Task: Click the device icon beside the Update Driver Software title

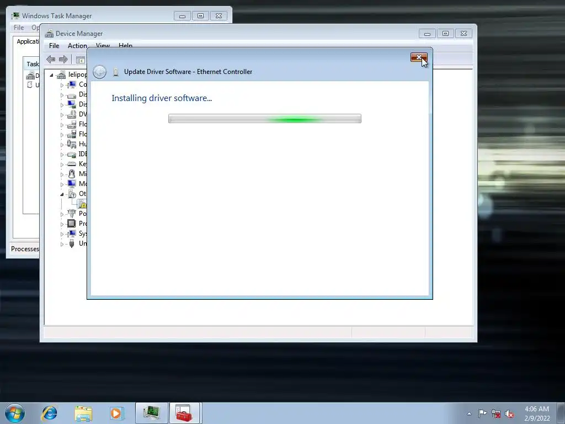Action: click(116, 72)
